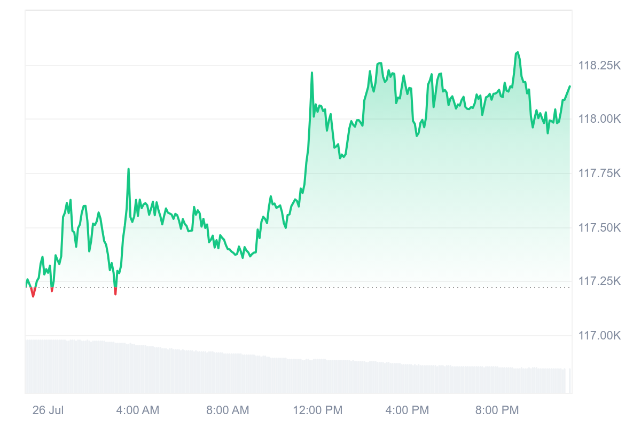
Task: Click the first red dip below the baseline
Action: coord(33,295)
